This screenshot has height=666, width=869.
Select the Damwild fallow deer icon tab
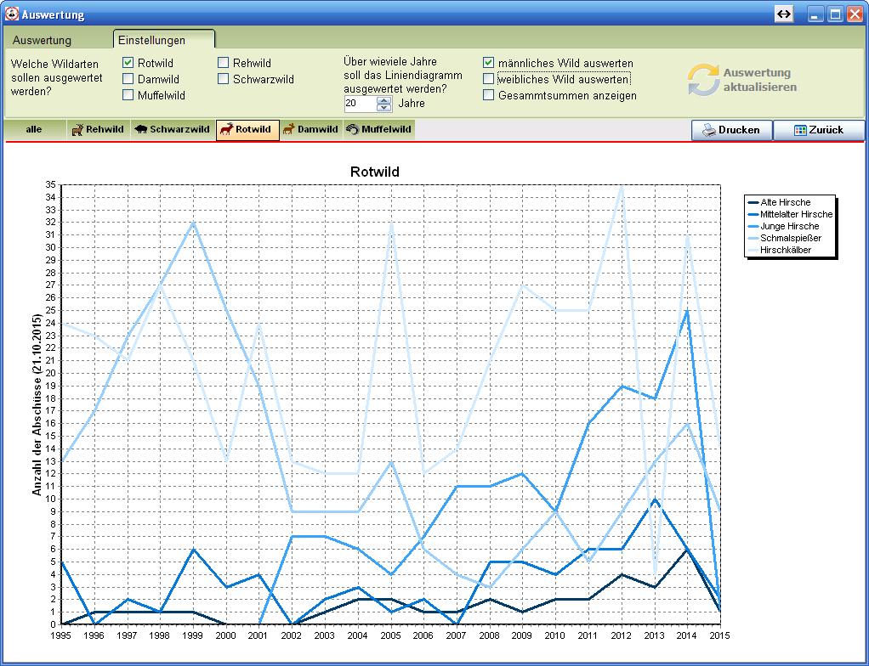point(311,130)
